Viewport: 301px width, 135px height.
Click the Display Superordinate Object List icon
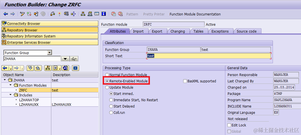[x=48, y=68]
